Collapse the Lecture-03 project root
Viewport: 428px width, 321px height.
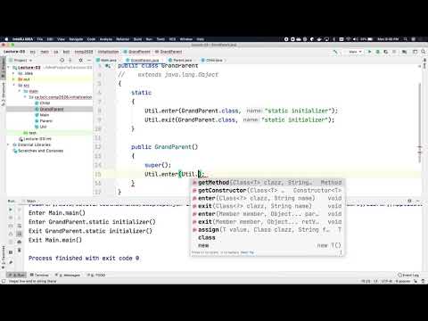click(8, 68)
